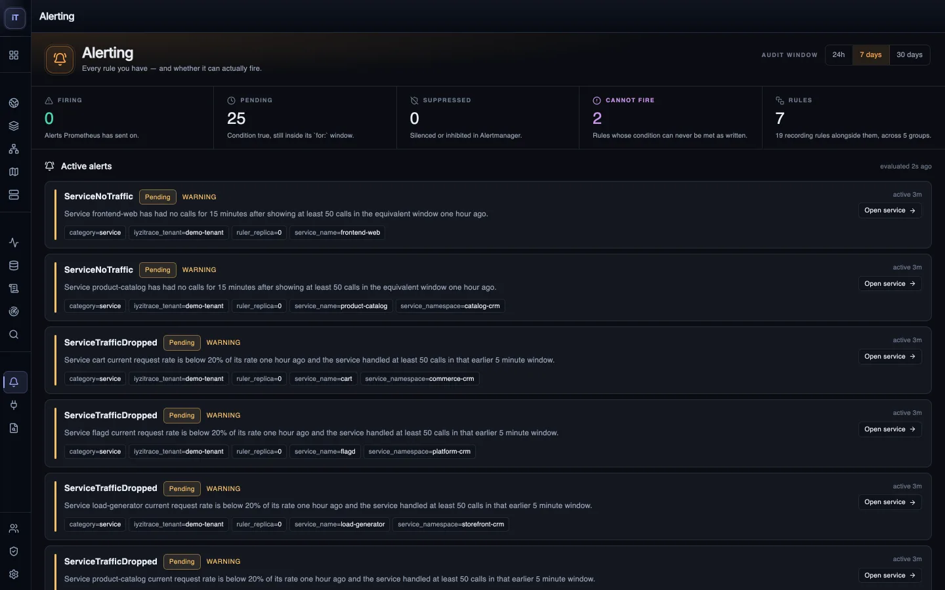Click the service_namespace=catalog-crm label tag
Image resolution: width=945 pixels, height=590 pixels.
tap(450, 306)
